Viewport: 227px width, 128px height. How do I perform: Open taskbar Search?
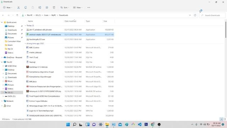[74, 124]
